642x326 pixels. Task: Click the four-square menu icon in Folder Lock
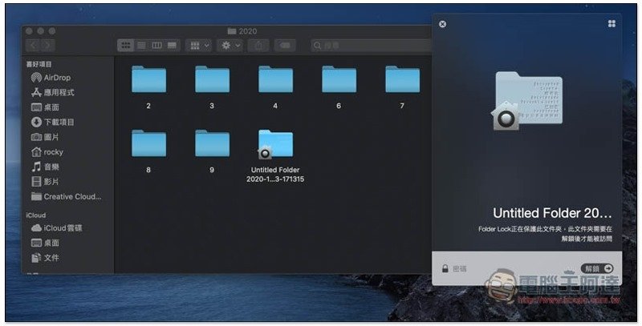pos(612,24)
